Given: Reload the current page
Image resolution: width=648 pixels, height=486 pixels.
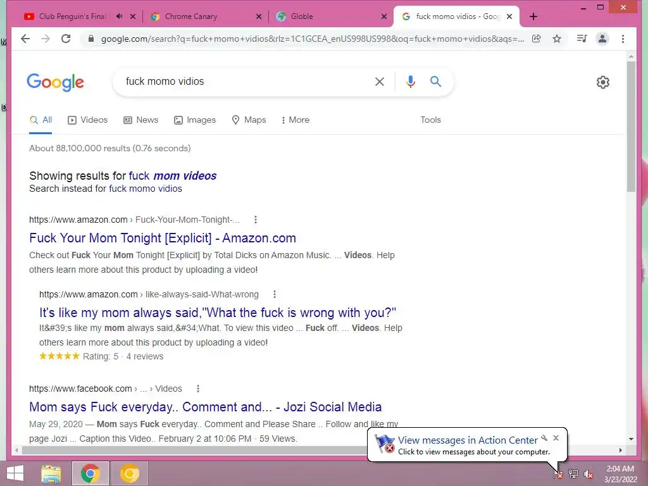Looking at the screenshot, I should coord(66,39).
